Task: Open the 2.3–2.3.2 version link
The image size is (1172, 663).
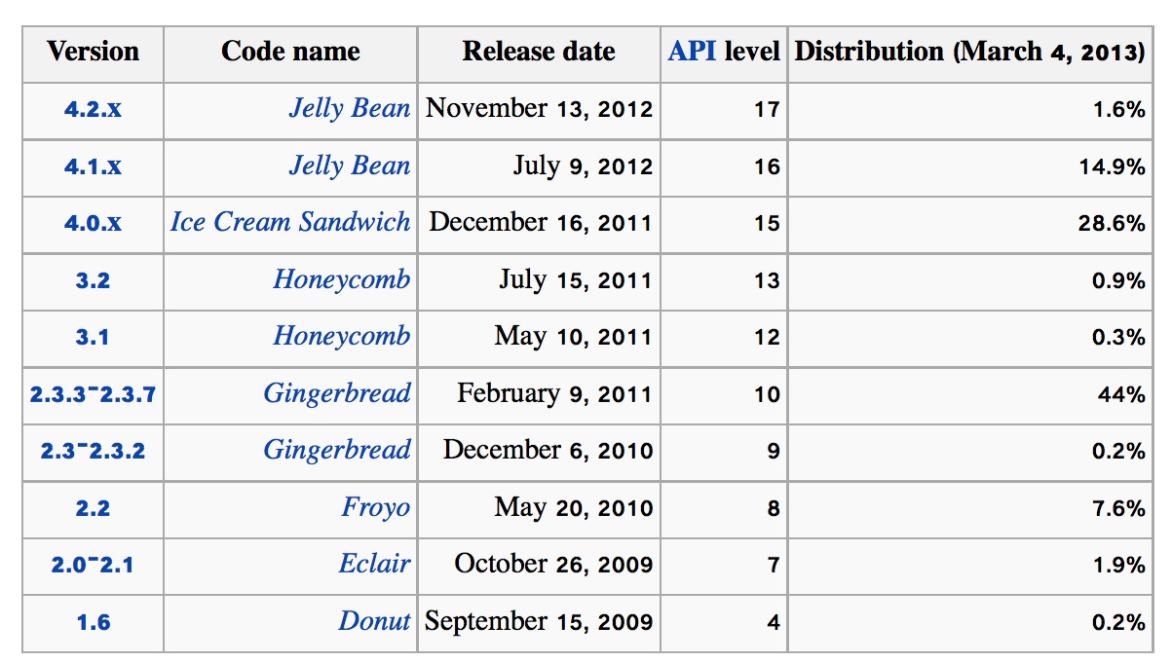Action: [x=94, y=451]
